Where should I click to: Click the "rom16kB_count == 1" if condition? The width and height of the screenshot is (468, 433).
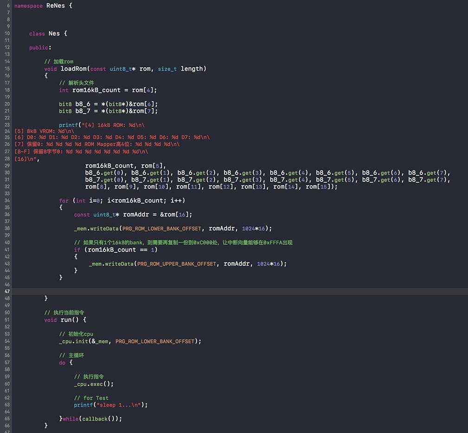pos(121,250)
